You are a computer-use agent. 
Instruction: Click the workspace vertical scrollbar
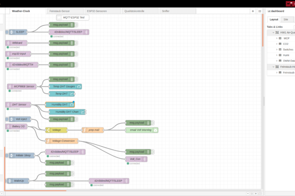263,30
